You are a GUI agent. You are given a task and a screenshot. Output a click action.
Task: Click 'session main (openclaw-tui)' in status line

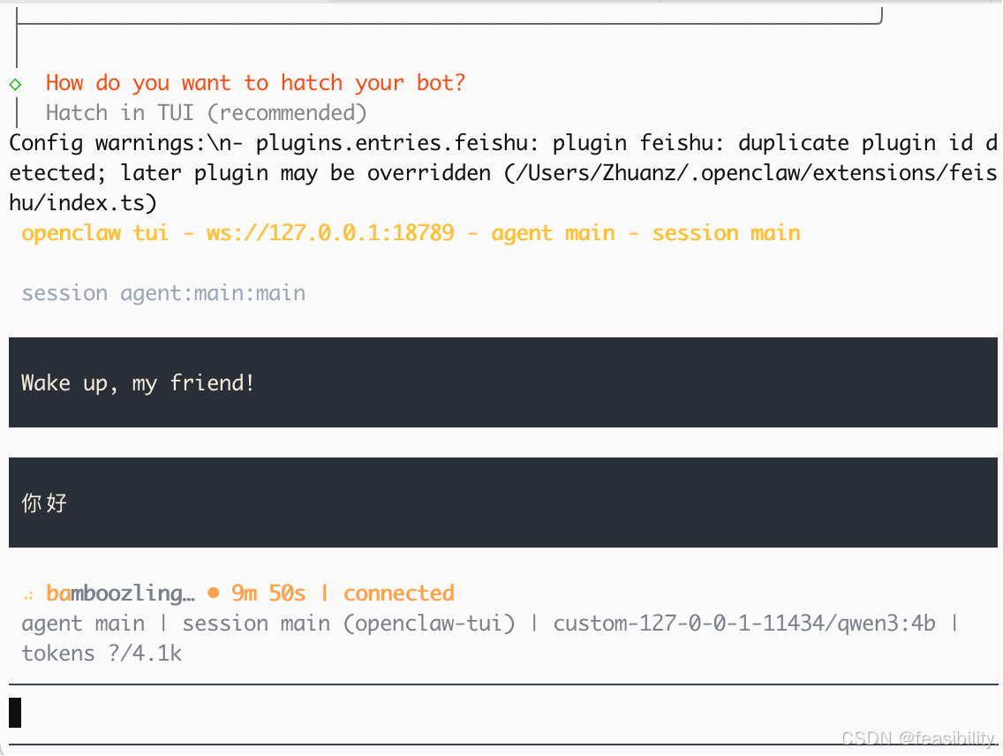click(349, 623)
